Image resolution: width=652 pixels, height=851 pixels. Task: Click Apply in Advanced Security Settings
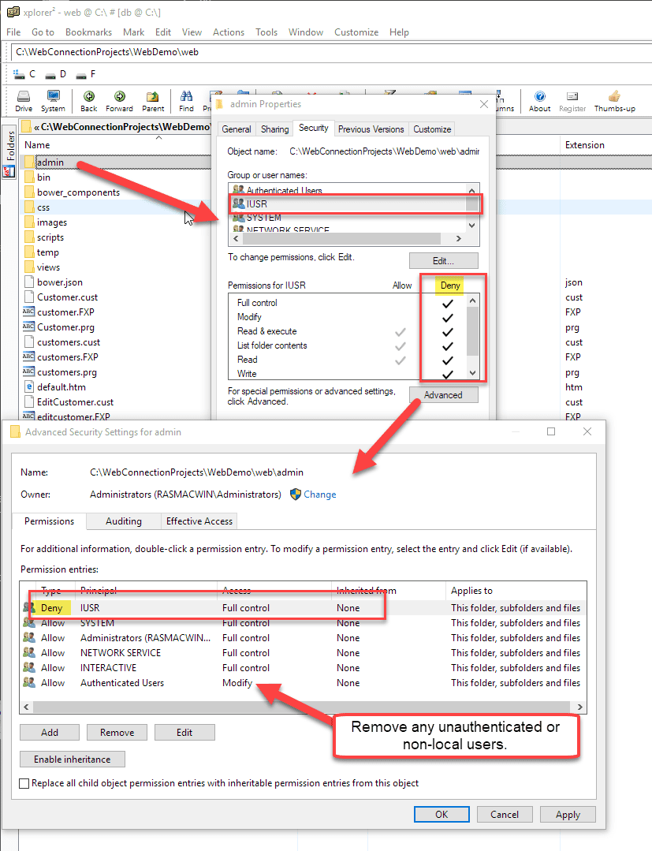[x=568, y=814]
